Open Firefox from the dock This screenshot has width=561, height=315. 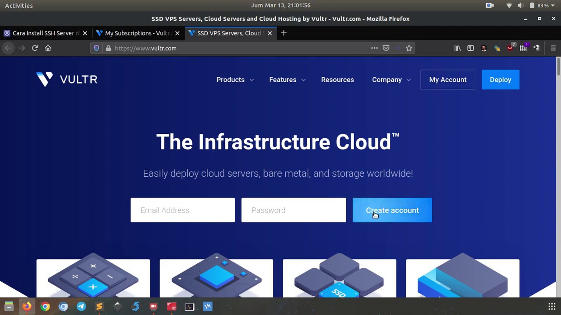pyautogui.click(x=27, y=307)
